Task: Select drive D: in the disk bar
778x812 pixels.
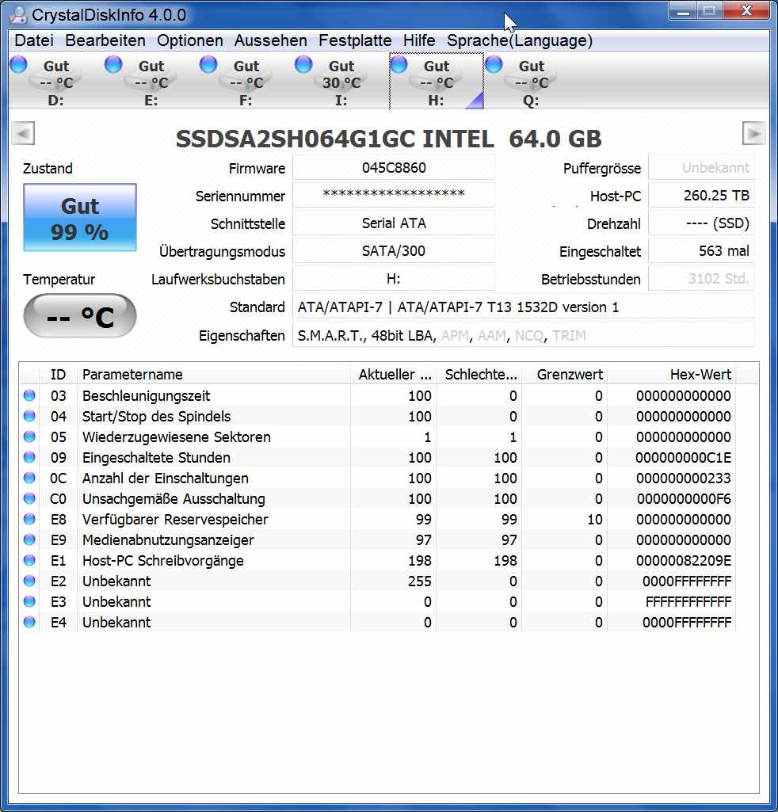Action: (x=56, y=82)
